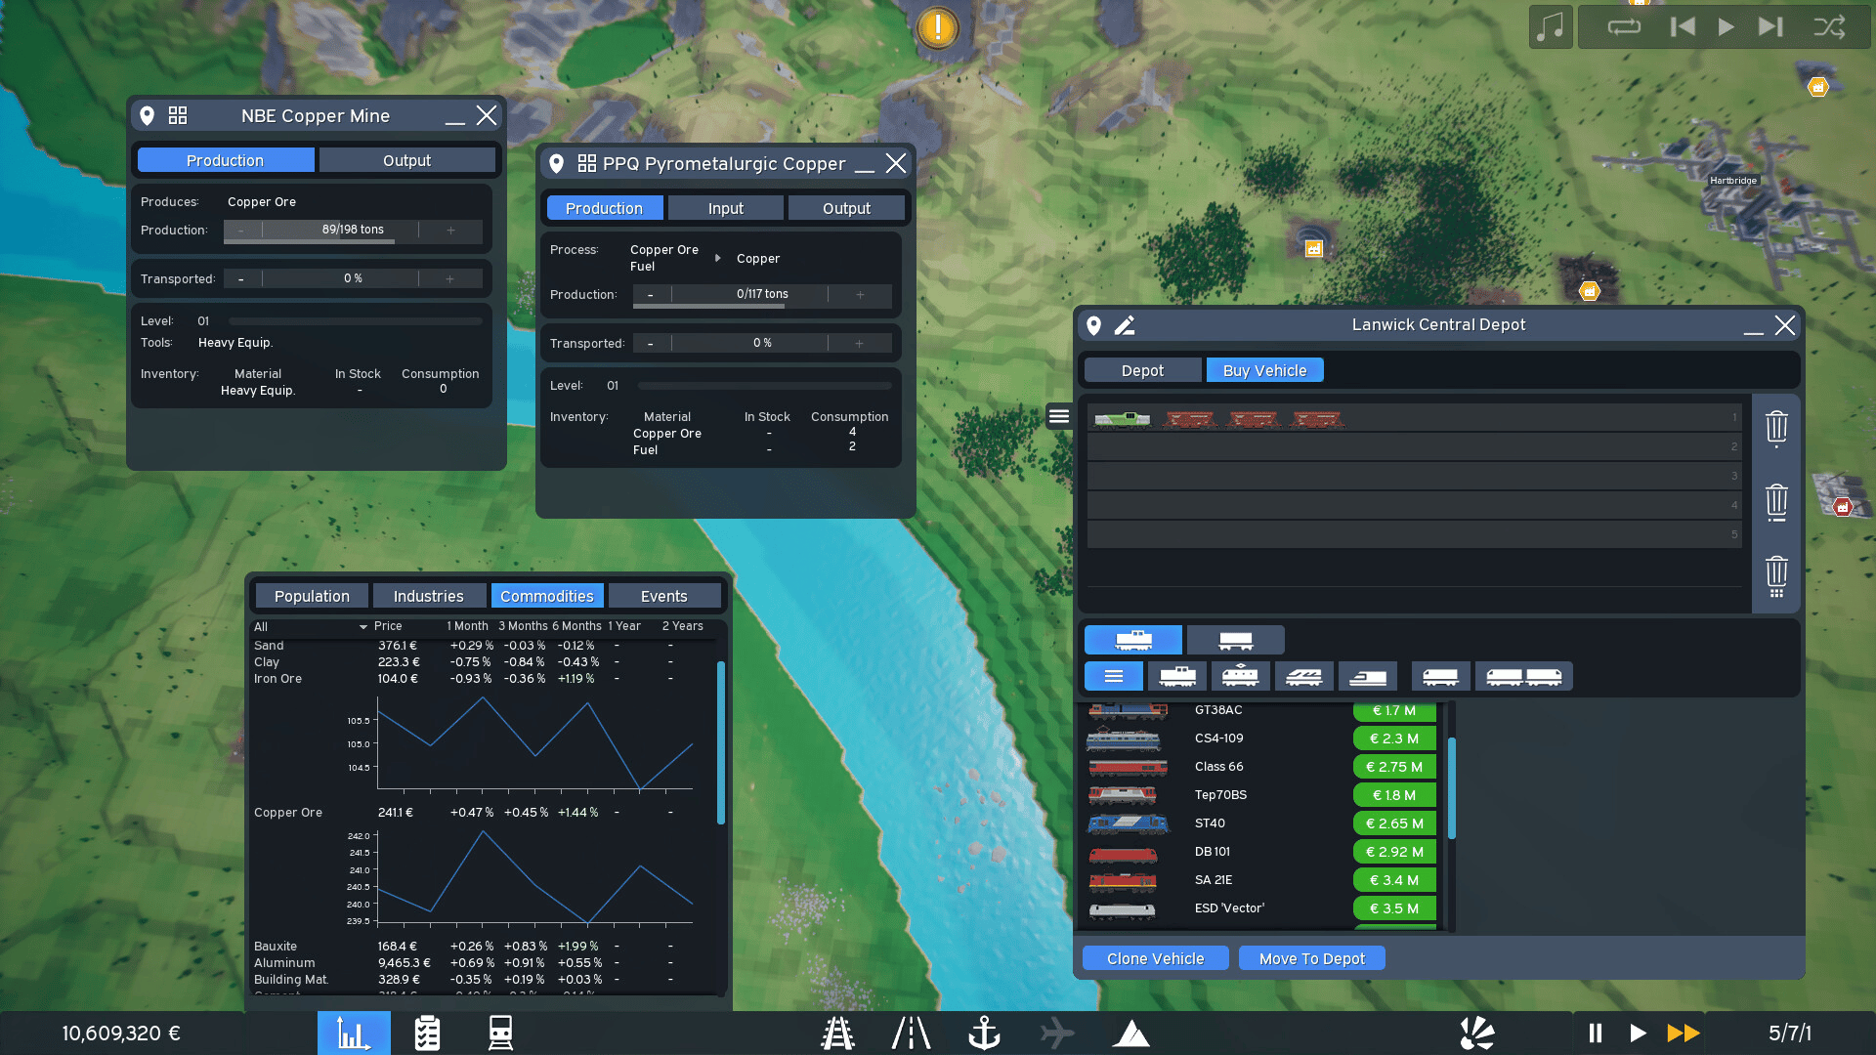The width and height of the screenshot is (1876, 1055).
Task: Select the ship anchor tool
Action: [x=983, y=1033]
